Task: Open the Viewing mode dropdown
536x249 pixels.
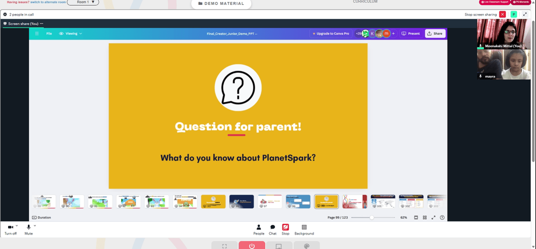Action: (x=70, y=34)
